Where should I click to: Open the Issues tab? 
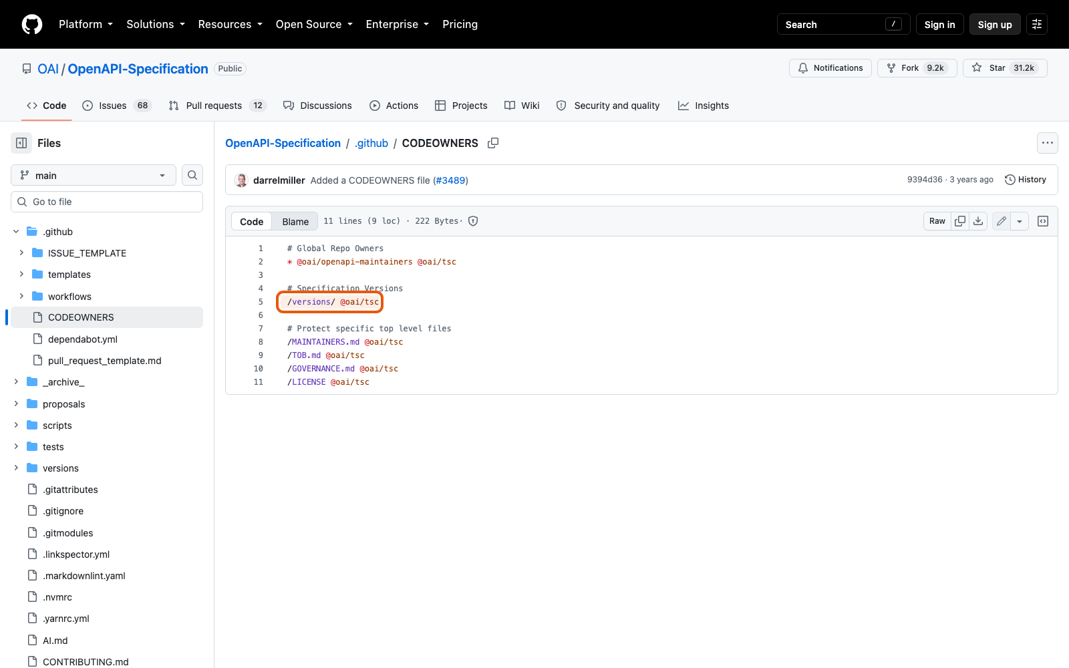coord(117,106)
